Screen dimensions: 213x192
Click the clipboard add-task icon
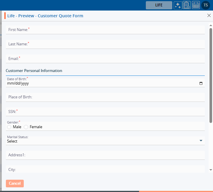pos(187,5)
